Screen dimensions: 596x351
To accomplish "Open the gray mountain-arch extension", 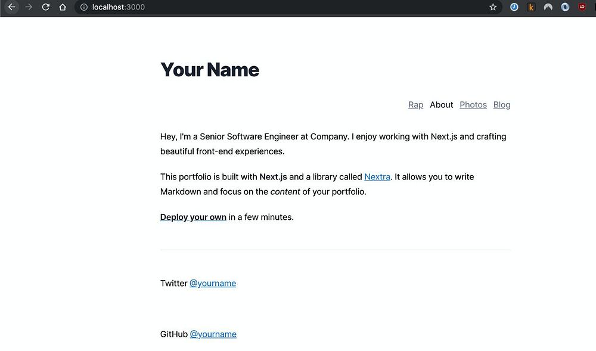I will click(548, 7).
